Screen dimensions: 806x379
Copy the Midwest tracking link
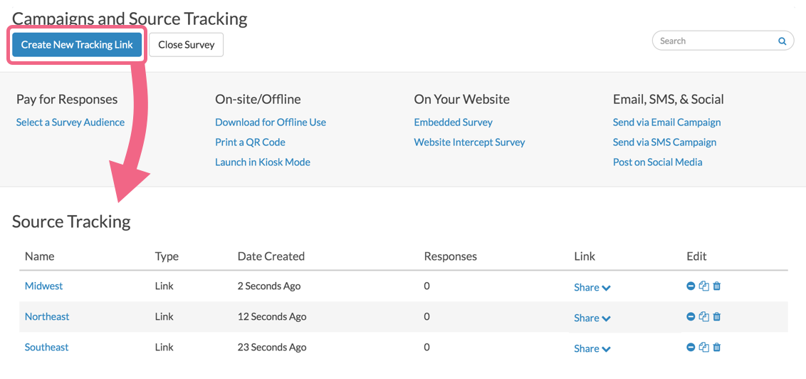[x=703, y=286]
